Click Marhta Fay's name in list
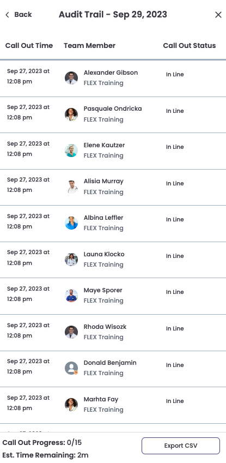 coord(101,399)
